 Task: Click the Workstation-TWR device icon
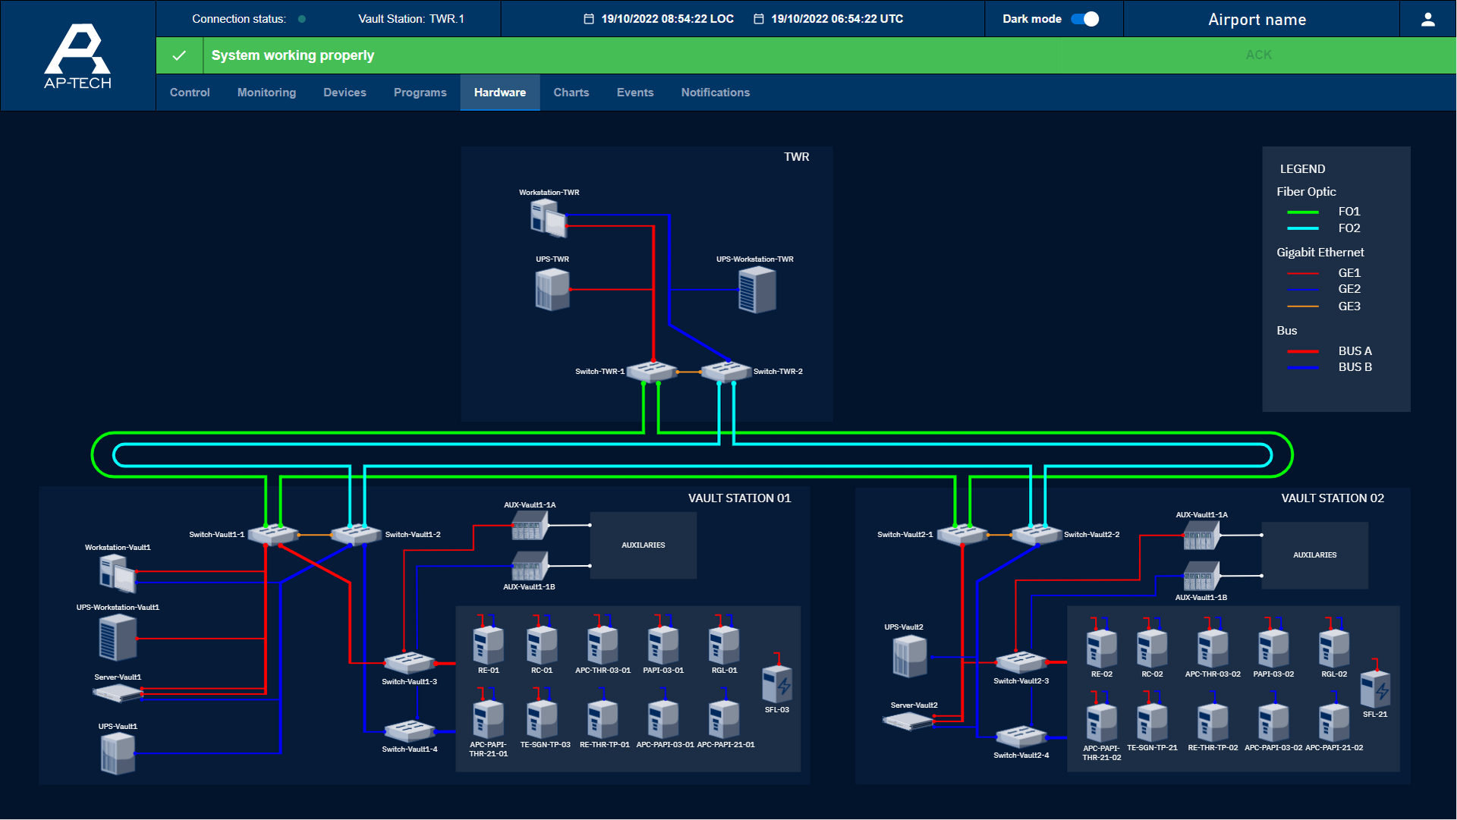[548, 218]
